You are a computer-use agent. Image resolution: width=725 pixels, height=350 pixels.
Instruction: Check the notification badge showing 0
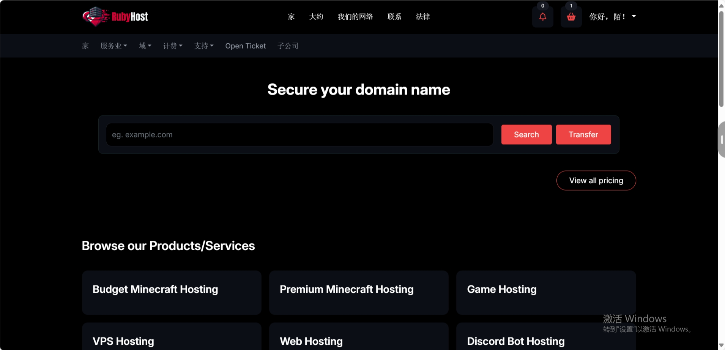coord(542,6)
